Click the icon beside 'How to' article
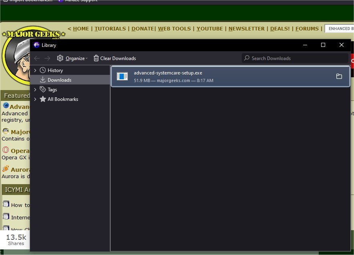 pos(6,204)
